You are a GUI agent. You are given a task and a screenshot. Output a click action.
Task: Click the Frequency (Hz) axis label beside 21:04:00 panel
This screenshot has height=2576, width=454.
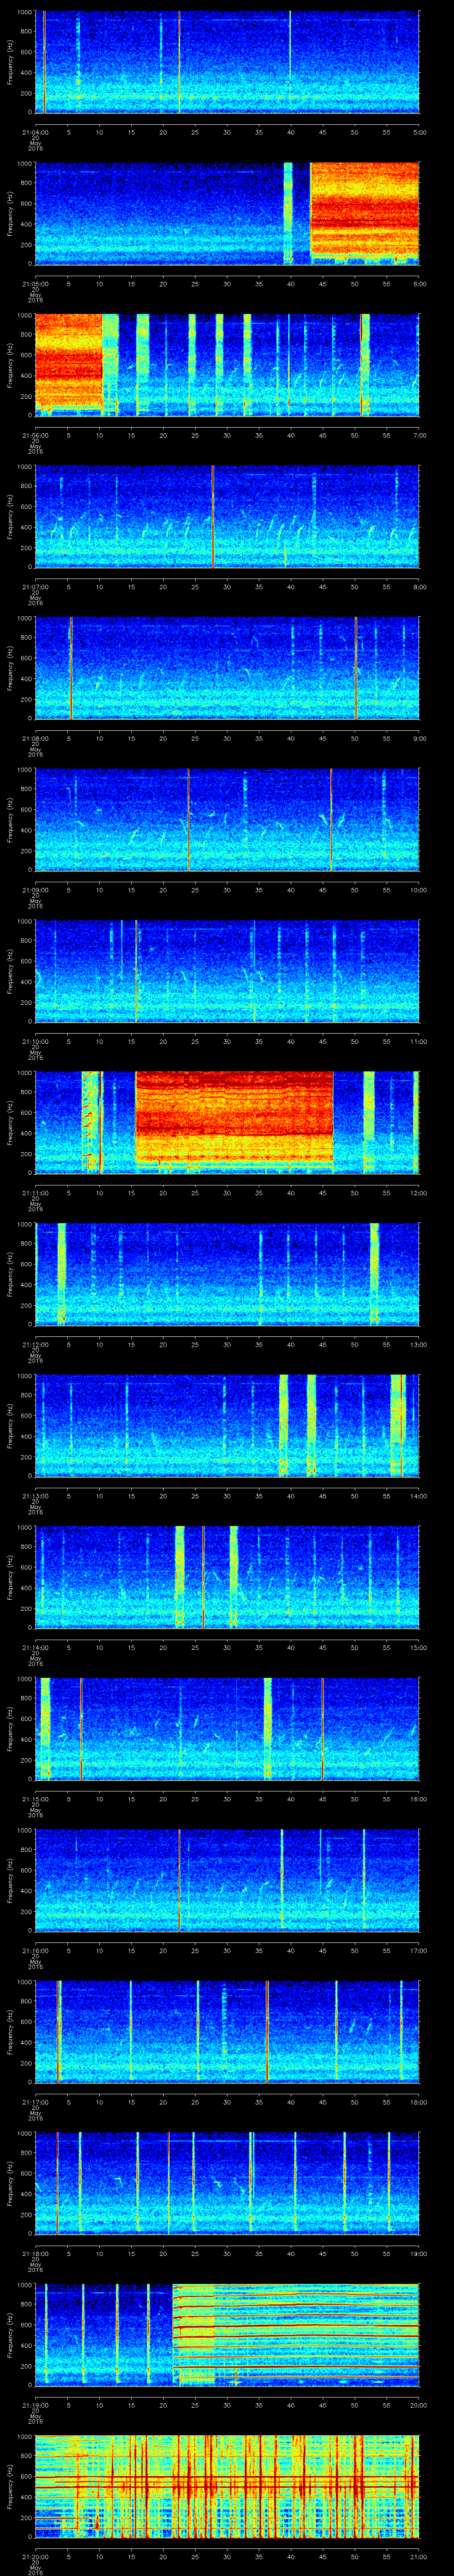point(10,62)
